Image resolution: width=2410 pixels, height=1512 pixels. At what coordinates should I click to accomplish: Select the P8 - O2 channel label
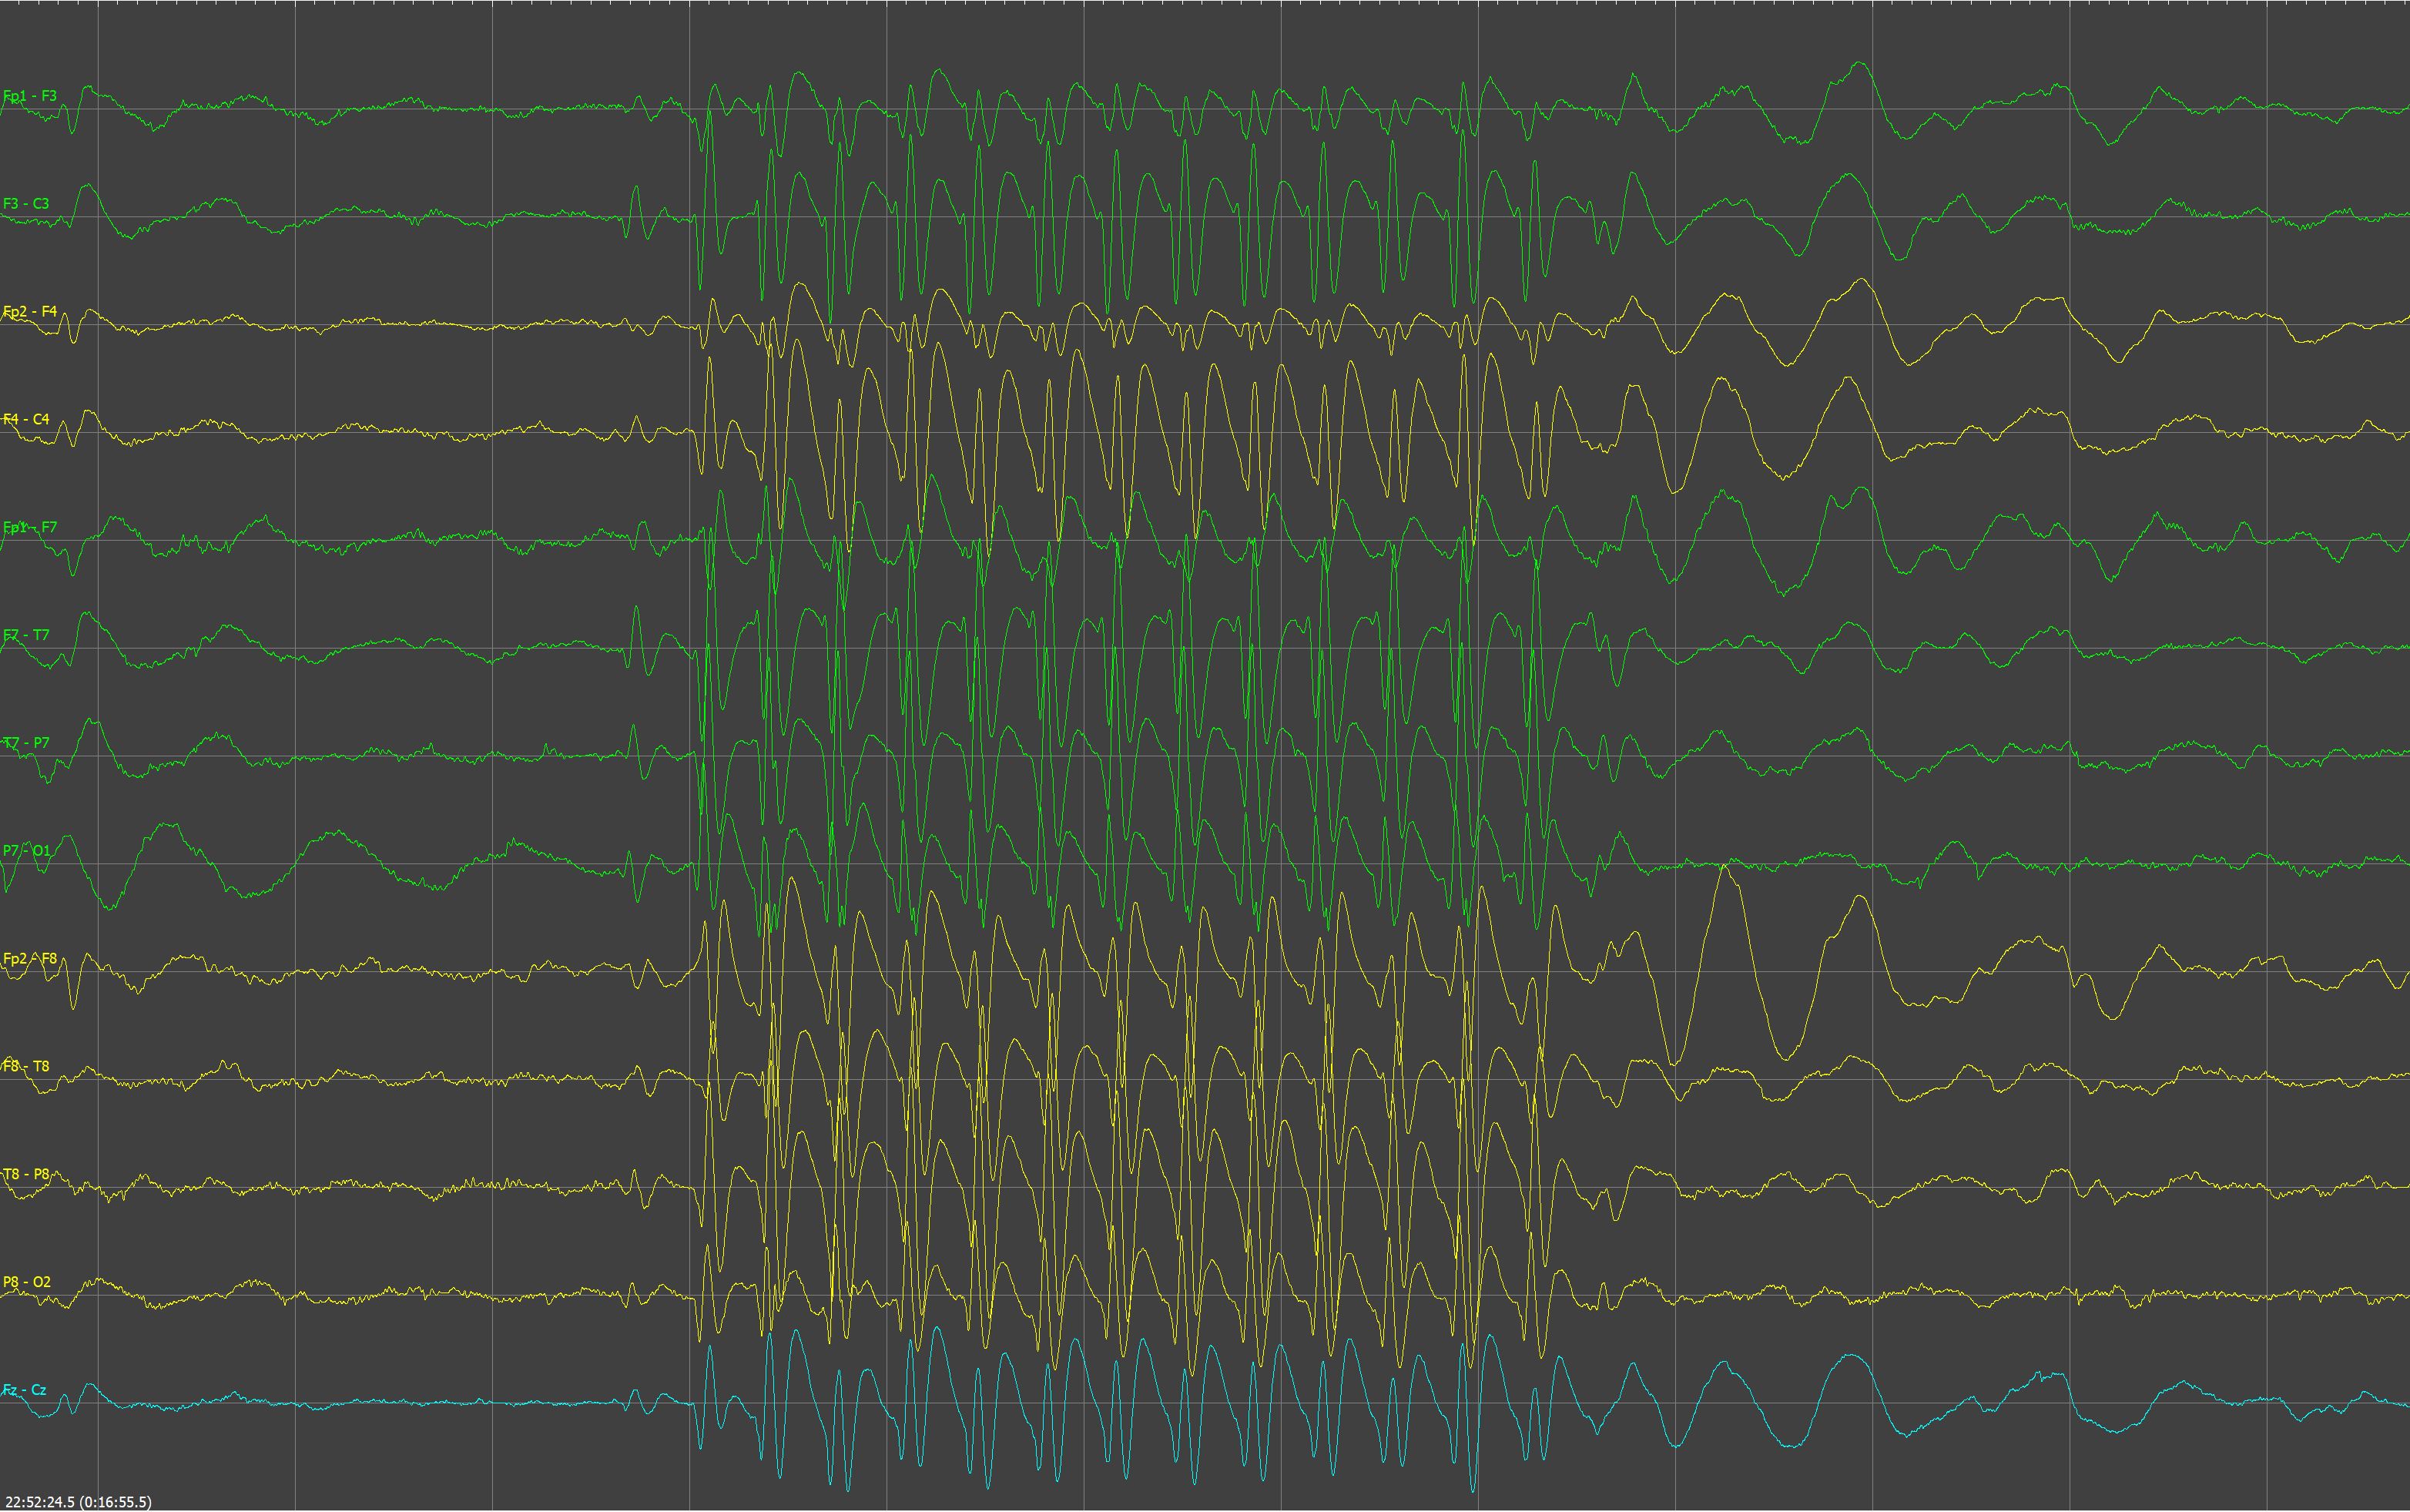click(26, 1282)
